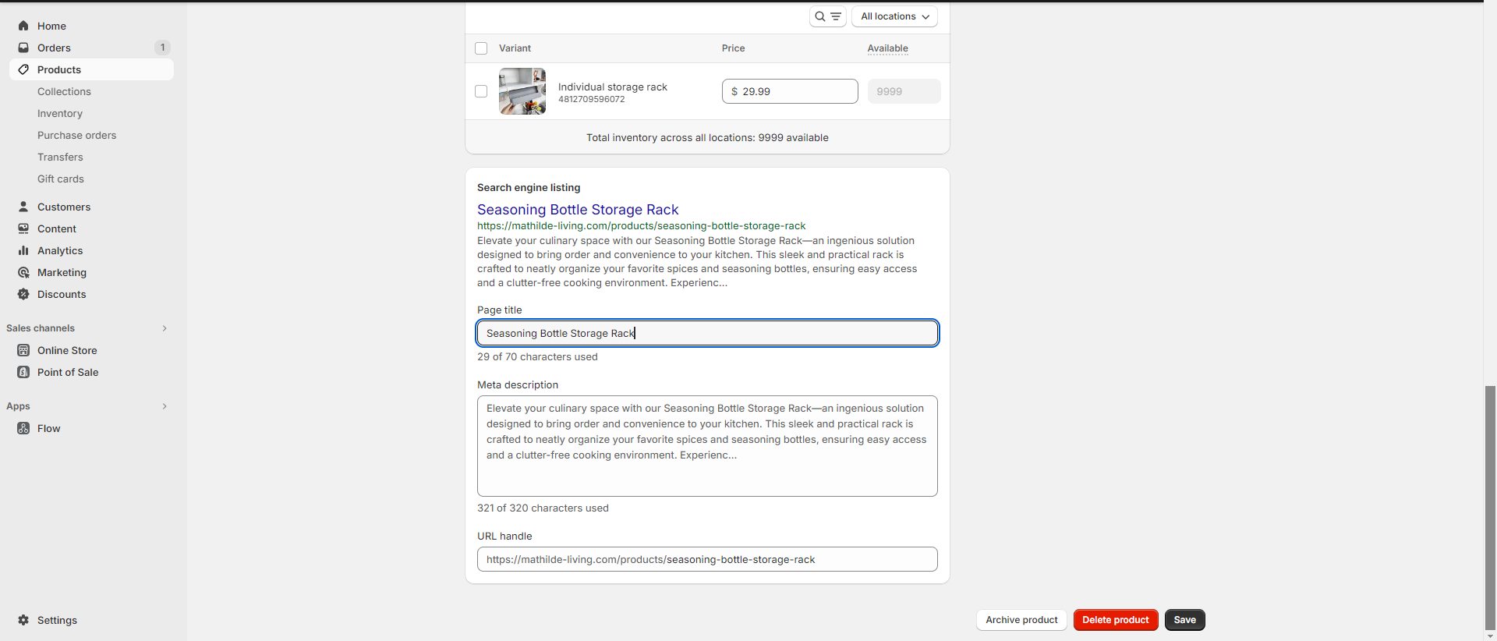Edit the URL handle field
This screenshot has width=1497, height=641.
coord(707,559)
